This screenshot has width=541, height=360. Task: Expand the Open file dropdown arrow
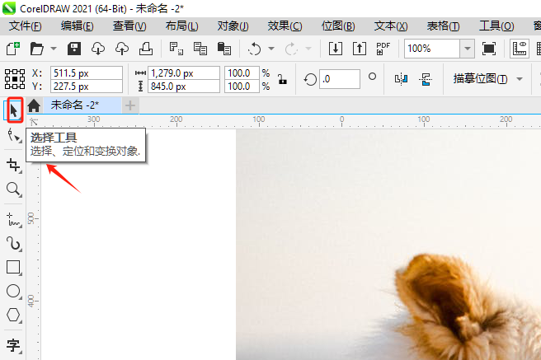coord(54,49)
